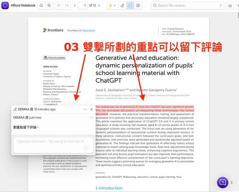Screen dimensions: 239x192
Task: Click the frontiers logo
Action: 53,30
